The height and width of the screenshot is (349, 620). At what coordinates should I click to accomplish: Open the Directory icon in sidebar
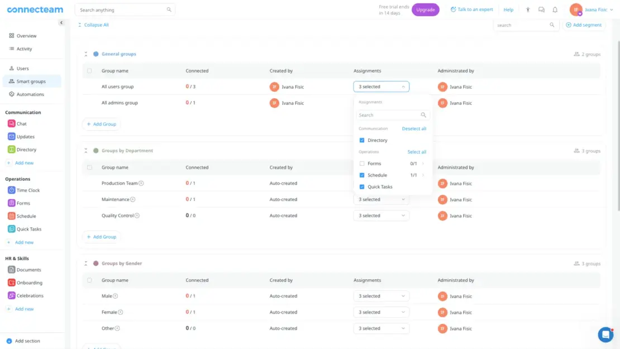[12, 150]
